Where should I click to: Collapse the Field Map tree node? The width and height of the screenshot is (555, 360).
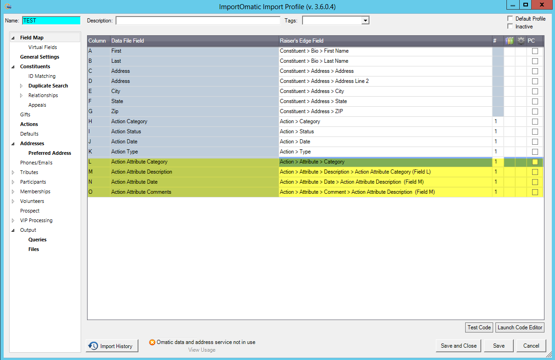click(13, 38)
